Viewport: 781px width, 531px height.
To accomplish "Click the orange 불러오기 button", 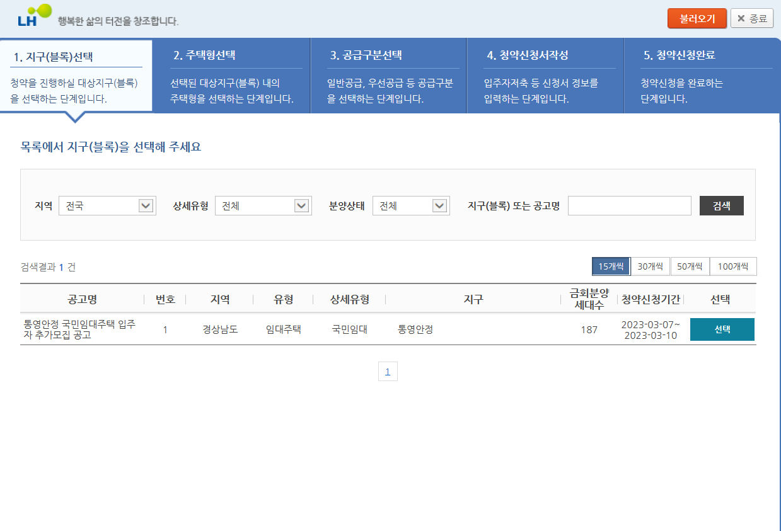I will (x=697, y=18).
